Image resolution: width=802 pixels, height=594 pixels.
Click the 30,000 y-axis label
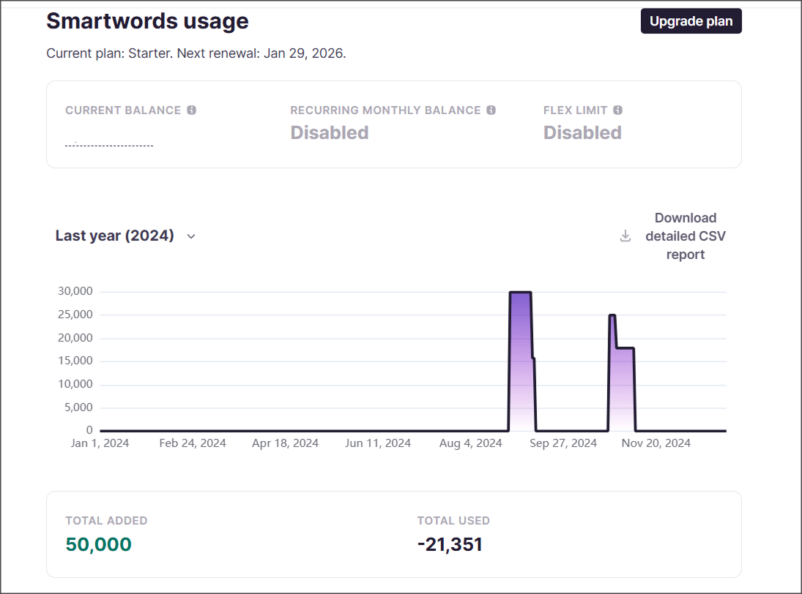click(x=75, y=291)
